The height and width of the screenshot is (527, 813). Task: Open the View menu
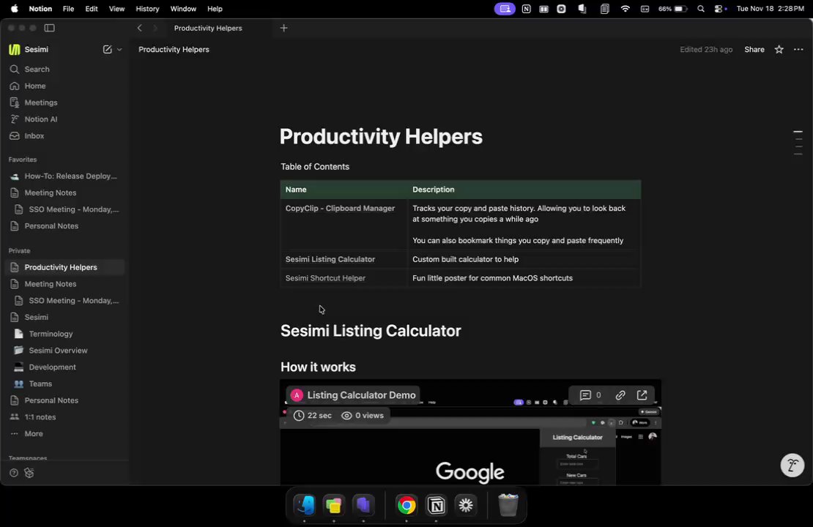click(116, 9)
